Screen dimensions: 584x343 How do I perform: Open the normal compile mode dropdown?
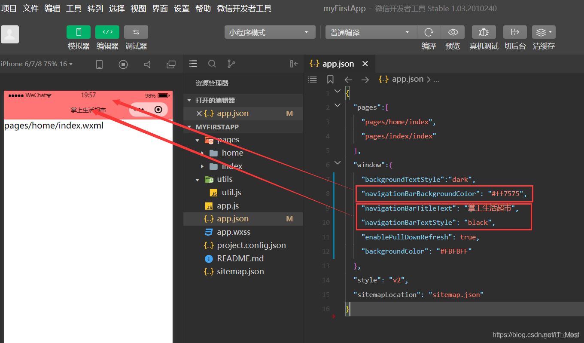coord(371,33)
